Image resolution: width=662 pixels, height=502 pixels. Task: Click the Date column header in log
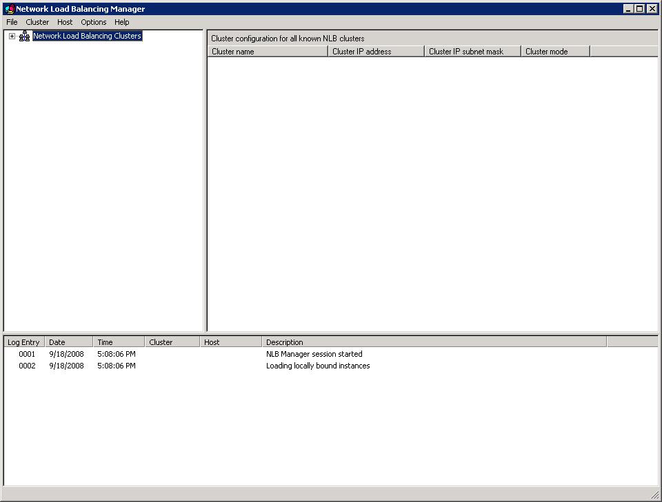pos(68,342)
